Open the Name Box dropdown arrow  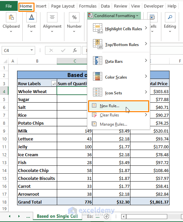32,50
